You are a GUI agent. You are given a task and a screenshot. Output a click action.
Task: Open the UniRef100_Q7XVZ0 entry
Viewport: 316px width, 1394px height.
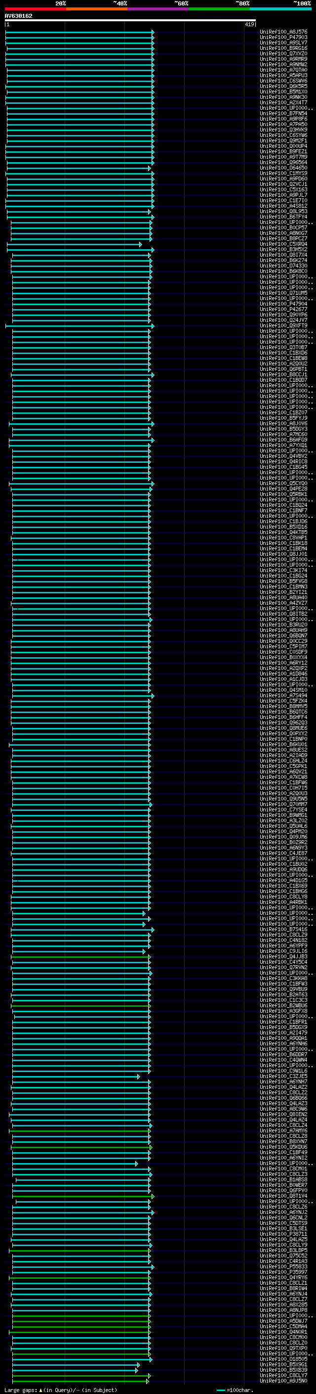[283, 53]
